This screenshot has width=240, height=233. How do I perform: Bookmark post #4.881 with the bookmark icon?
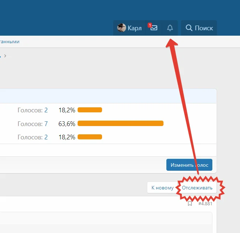190,203
